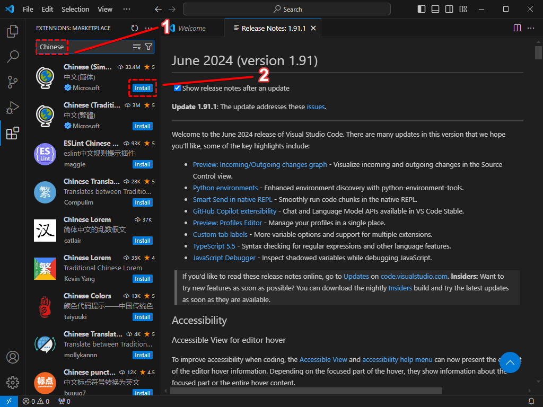The image size is (543, 407).
Task: Clear extensions search results icon
Action: point(137,47)
